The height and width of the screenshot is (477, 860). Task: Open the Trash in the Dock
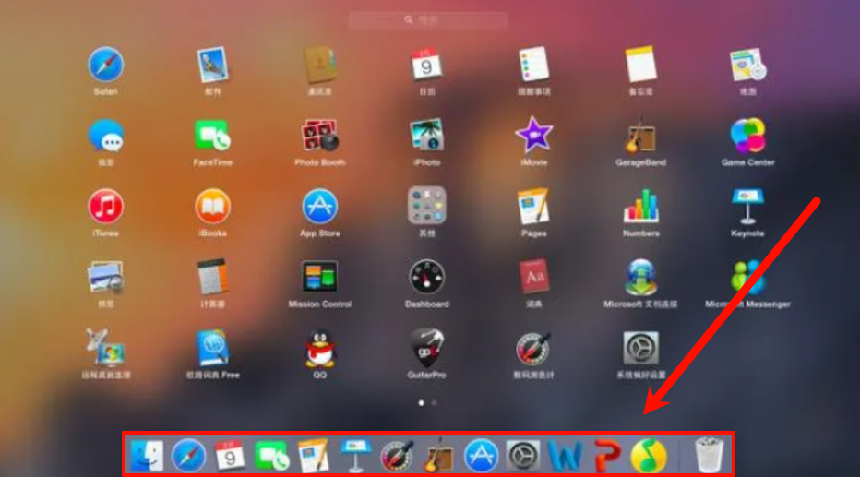(709, 455)
